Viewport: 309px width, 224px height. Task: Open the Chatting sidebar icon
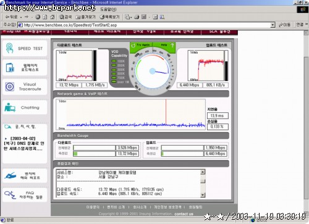pos(10,107)
